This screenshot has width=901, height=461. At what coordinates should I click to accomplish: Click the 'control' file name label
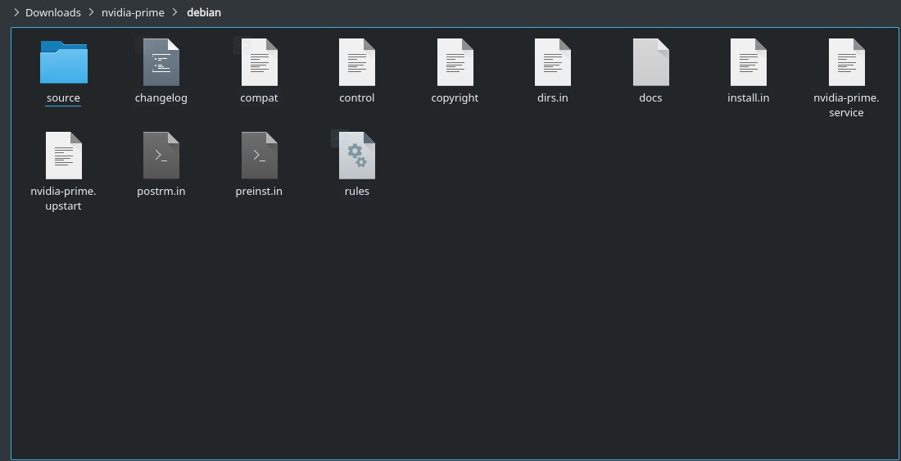click(x=357, y=97)
